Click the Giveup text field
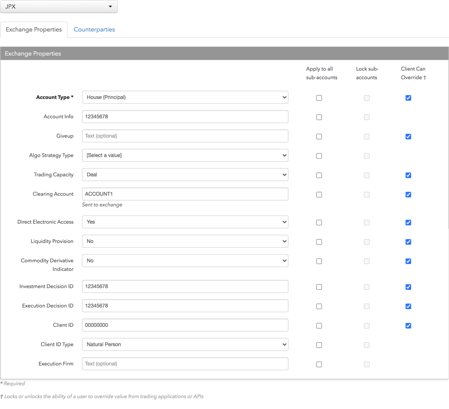 pyautogui.click(x=185, y=136)
